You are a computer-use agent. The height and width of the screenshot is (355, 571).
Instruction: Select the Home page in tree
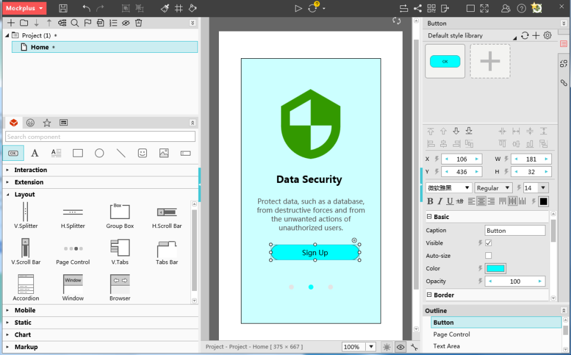tap(105, 47)
